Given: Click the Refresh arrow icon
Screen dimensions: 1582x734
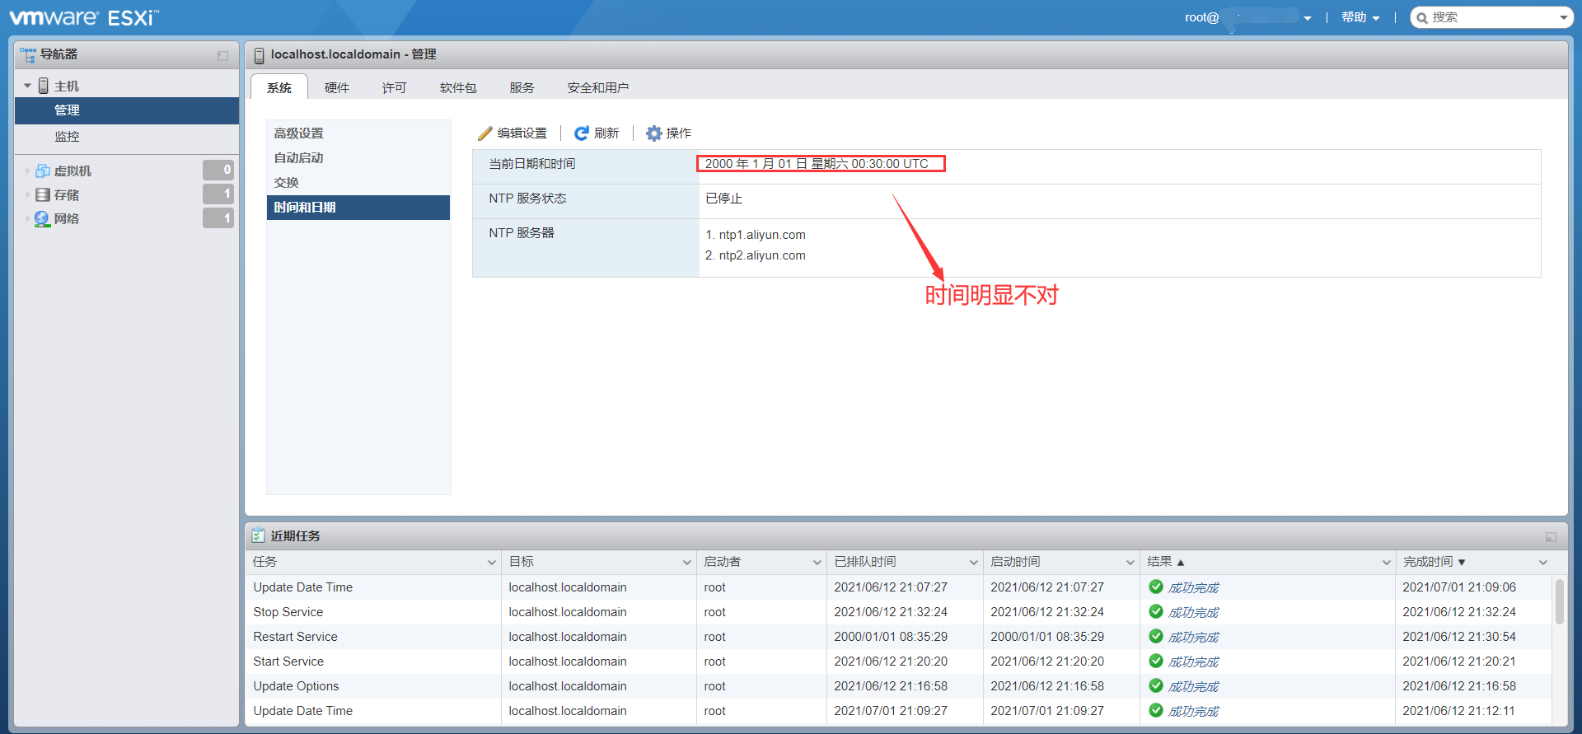Looking at the screenshot, I should [x=582, y=133].
